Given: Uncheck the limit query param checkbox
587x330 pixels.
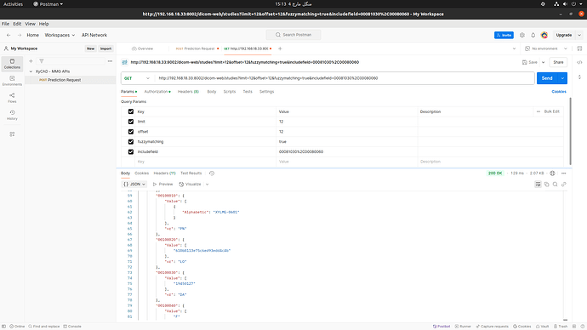Looking at the screenshot, I should click(131, 122).
